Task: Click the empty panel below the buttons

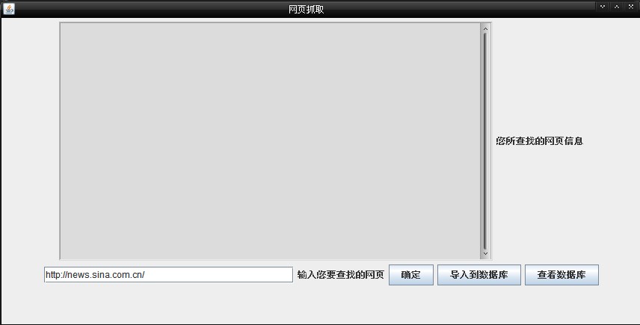Action: tap(320, 305)
